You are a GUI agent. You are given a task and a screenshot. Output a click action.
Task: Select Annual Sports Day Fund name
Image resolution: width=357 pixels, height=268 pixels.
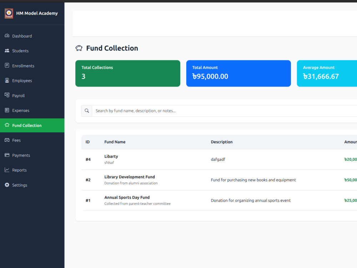[x=127, y=197]
